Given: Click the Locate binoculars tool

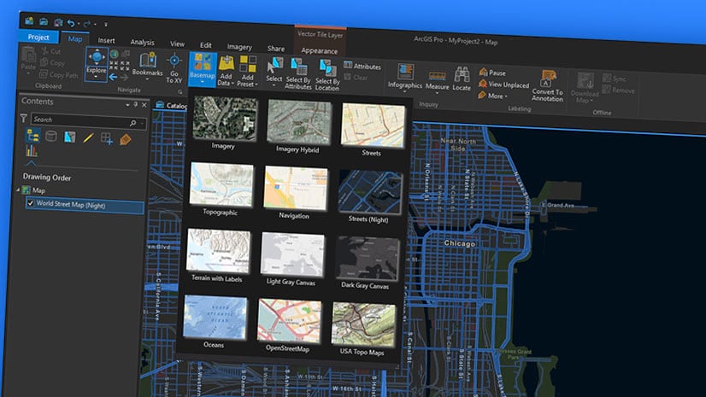Looking at the screenshot, I should click(x=462, y=79).
